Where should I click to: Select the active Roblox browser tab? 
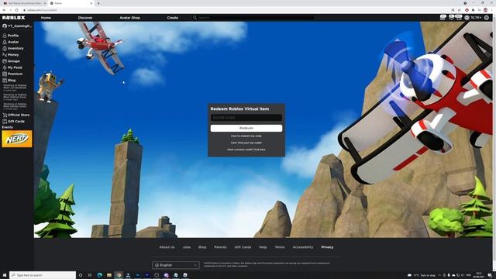pyautogui.click(x=71, y=3)
